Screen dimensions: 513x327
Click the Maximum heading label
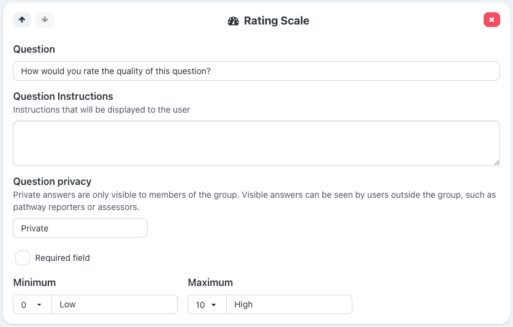click(210, 282)
